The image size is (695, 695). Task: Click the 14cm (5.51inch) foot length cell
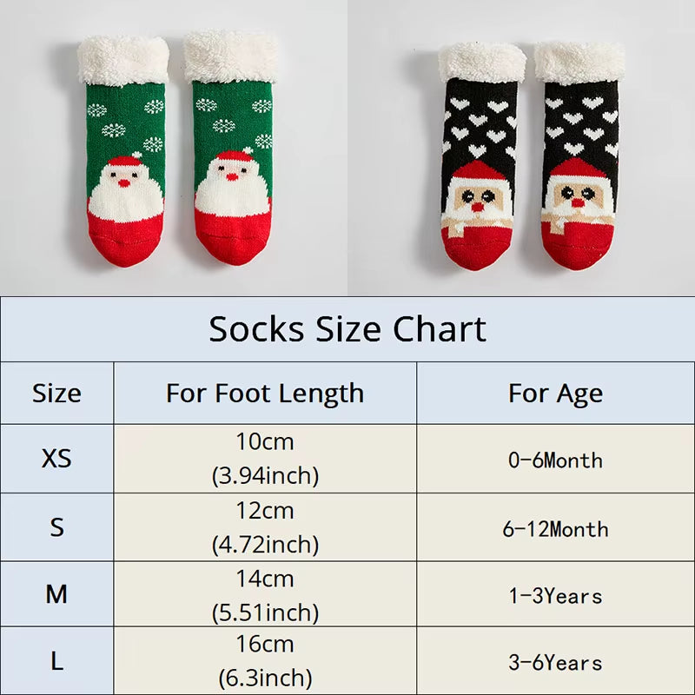pos(265,594)
